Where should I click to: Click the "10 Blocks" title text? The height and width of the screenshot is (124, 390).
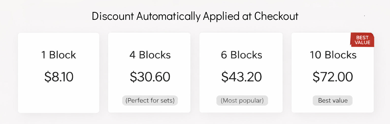[333, 55]
